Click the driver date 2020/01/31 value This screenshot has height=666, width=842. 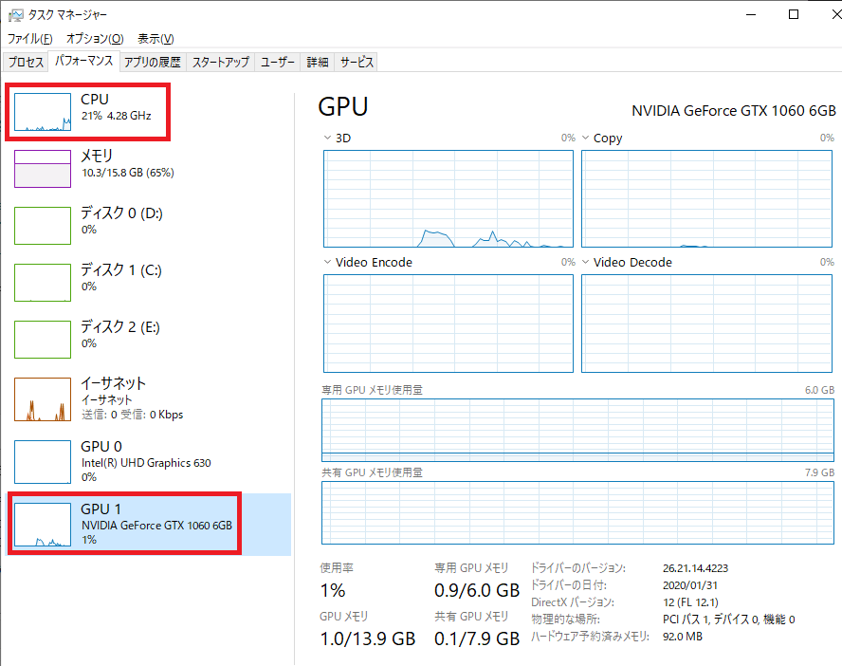point(690,585)
